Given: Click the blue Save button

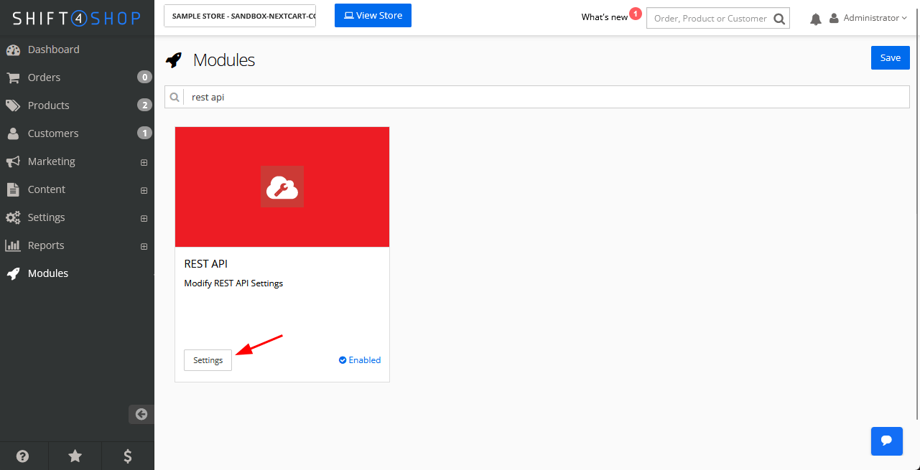Looking at the screenshot, I should 891,58.
